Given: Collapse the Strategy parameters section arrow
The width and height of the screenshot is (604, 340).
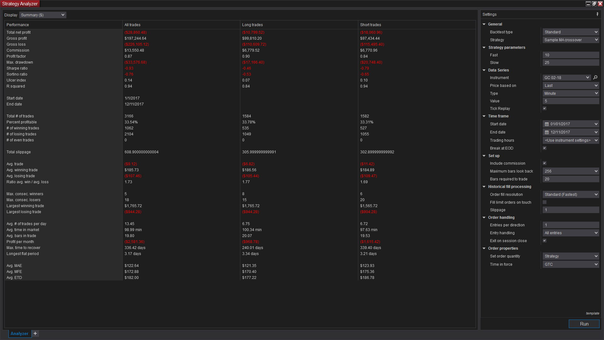Looking at the screenshot, I should point(484,48).
